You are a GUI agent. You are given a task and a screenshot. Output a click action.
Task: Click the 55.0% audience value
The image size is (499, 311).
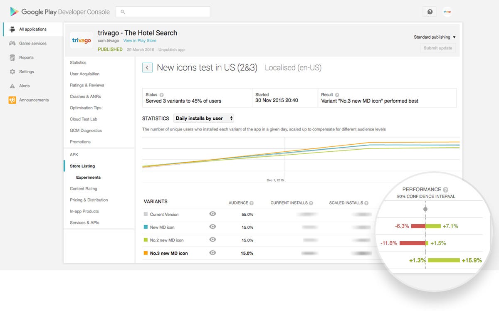(x=247, y=215)
